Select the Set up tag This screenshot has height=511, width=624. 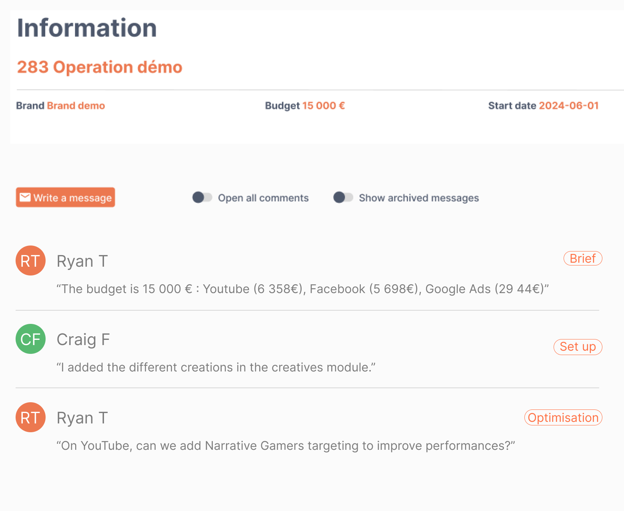coord(577,347)
